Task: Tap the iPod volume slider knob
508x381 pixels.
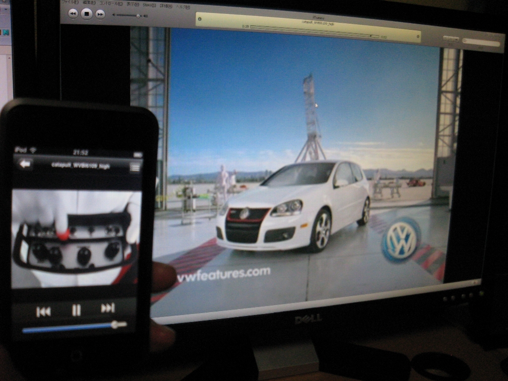Action: (115, 324)
